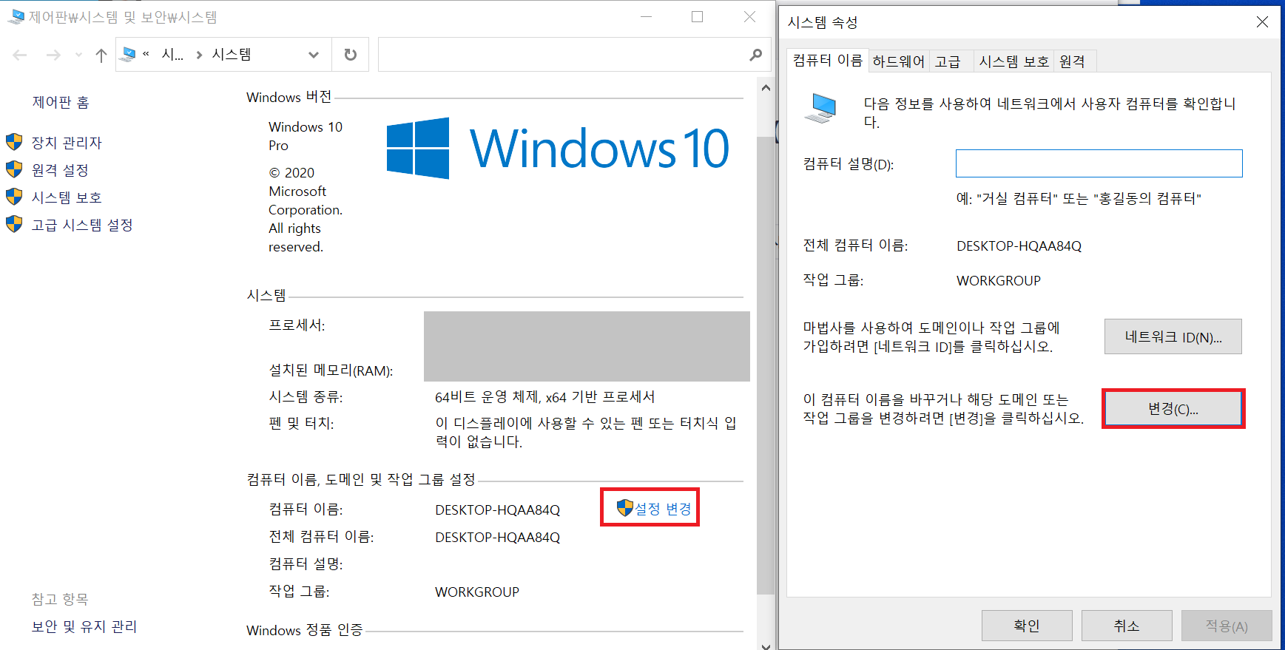Expand the address bar history dropdown
Viewport: 1285px width, 650px height.
314,55
